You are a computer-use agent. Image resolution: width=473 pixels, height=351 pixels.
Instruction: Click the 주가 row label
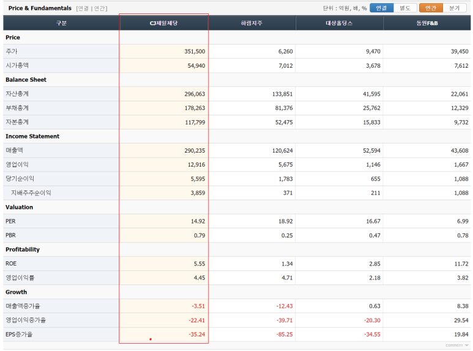click(x=12, y=51)
